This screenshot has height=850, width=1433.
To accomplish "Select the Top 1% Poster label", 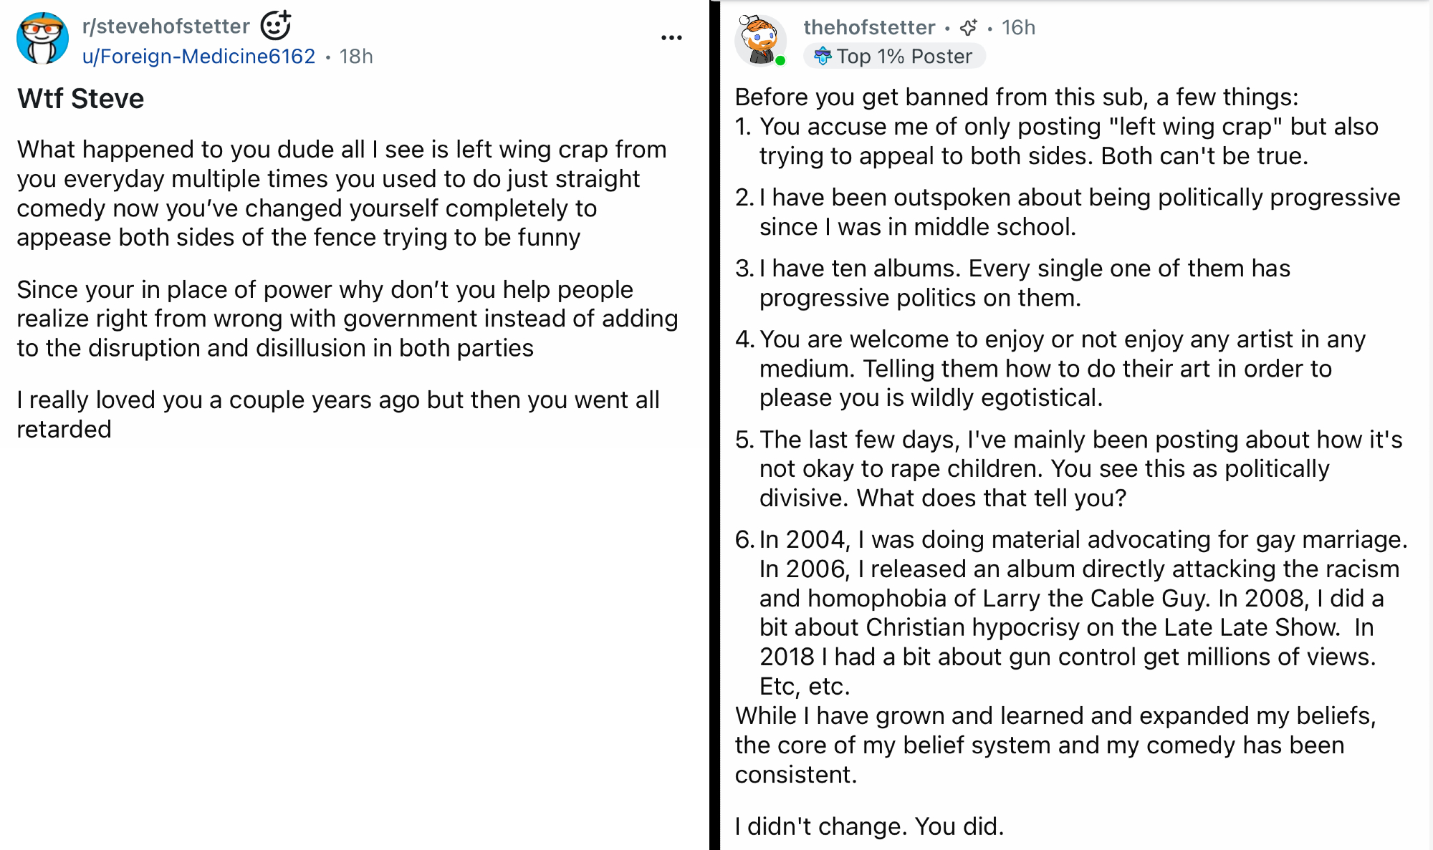I will [904, 57].
